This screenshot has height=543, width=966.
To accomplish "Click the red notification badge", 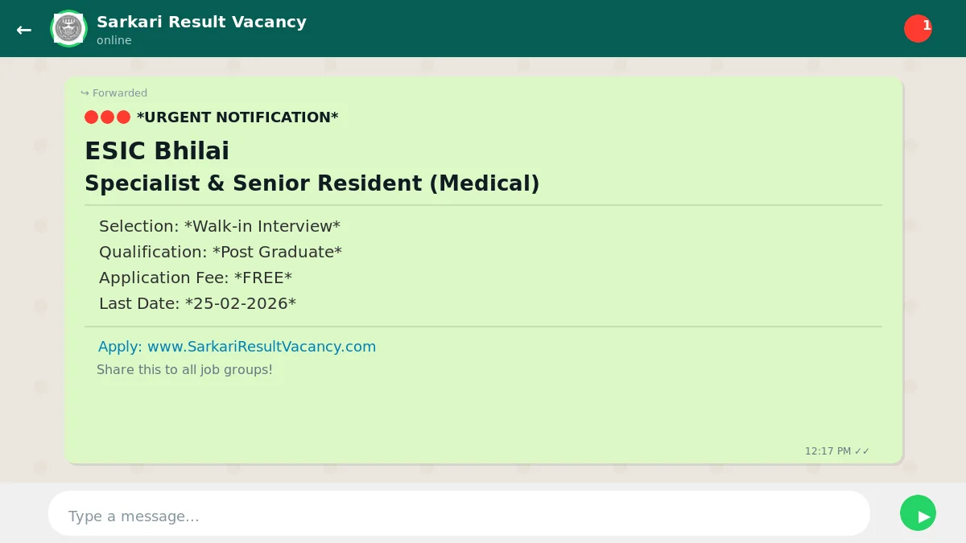I will pos(918,28).
